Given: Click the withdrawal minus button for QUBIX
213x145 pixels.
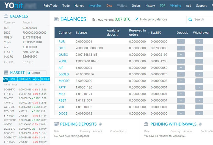Looking at the screenshot, I should [199, 55].
